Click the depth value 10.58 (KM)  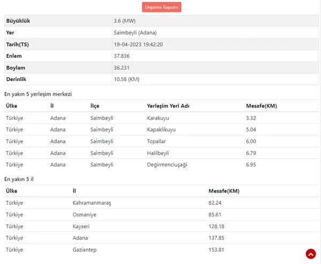pos(126,79)
